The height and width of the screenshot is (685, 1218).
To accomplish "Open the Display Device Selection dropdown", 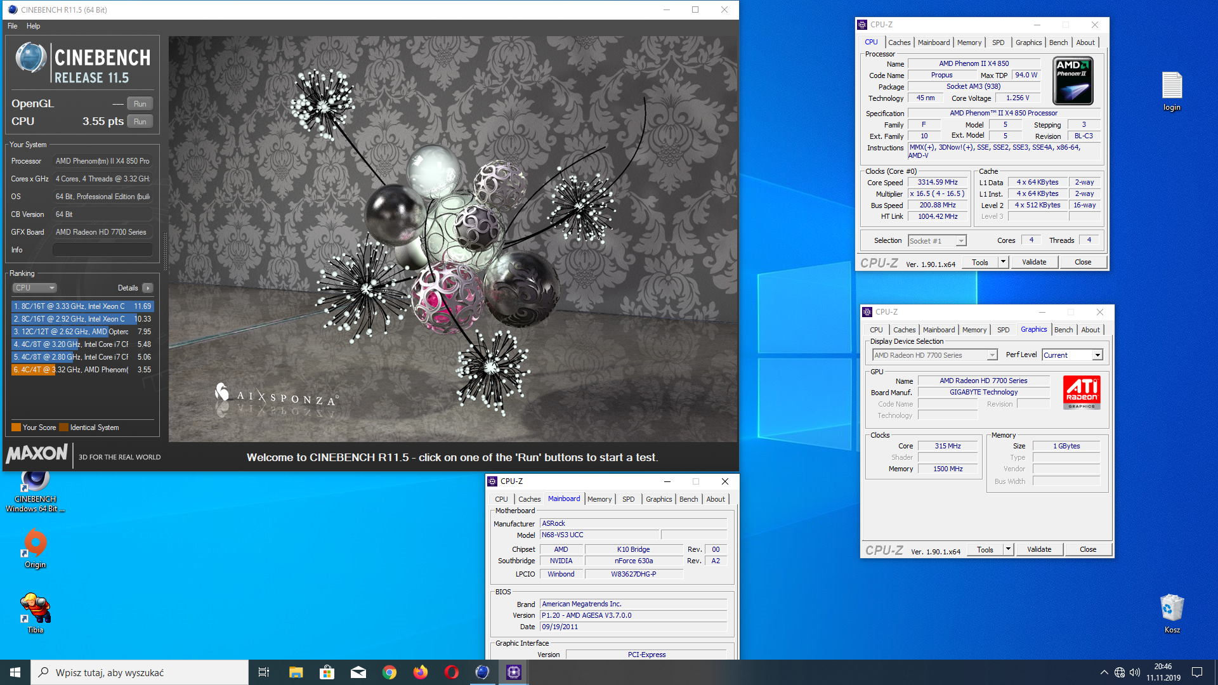I will click(x=934, y=355).
